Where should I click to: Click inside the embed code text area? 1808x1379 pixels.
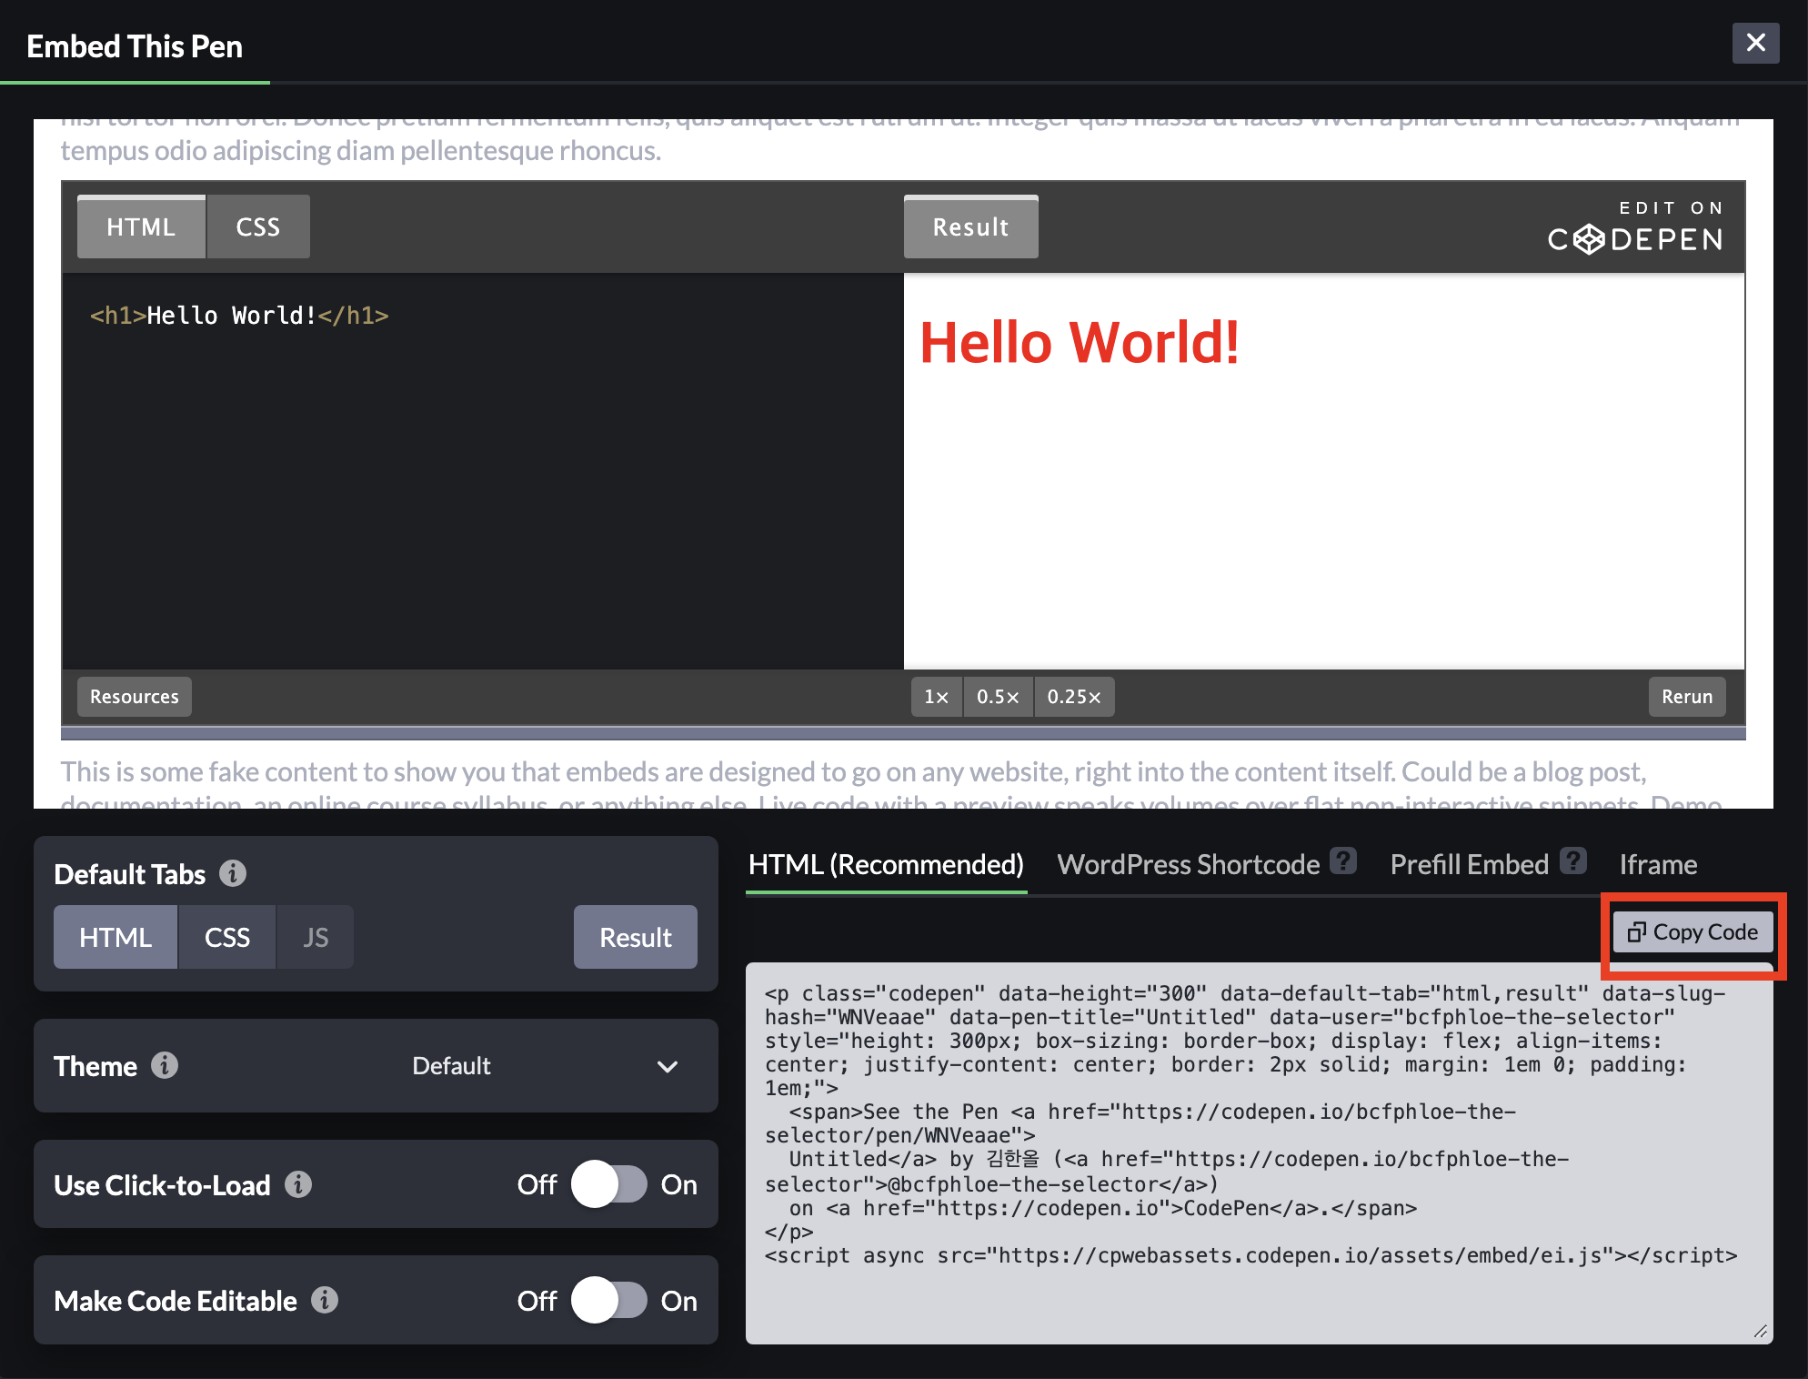(x=1260, y=1153)
